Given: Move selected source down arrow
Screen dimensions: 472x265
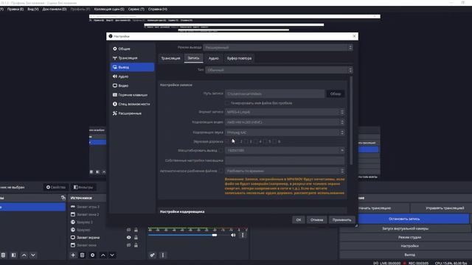Looking at the screenshot, I should (112, 255).
